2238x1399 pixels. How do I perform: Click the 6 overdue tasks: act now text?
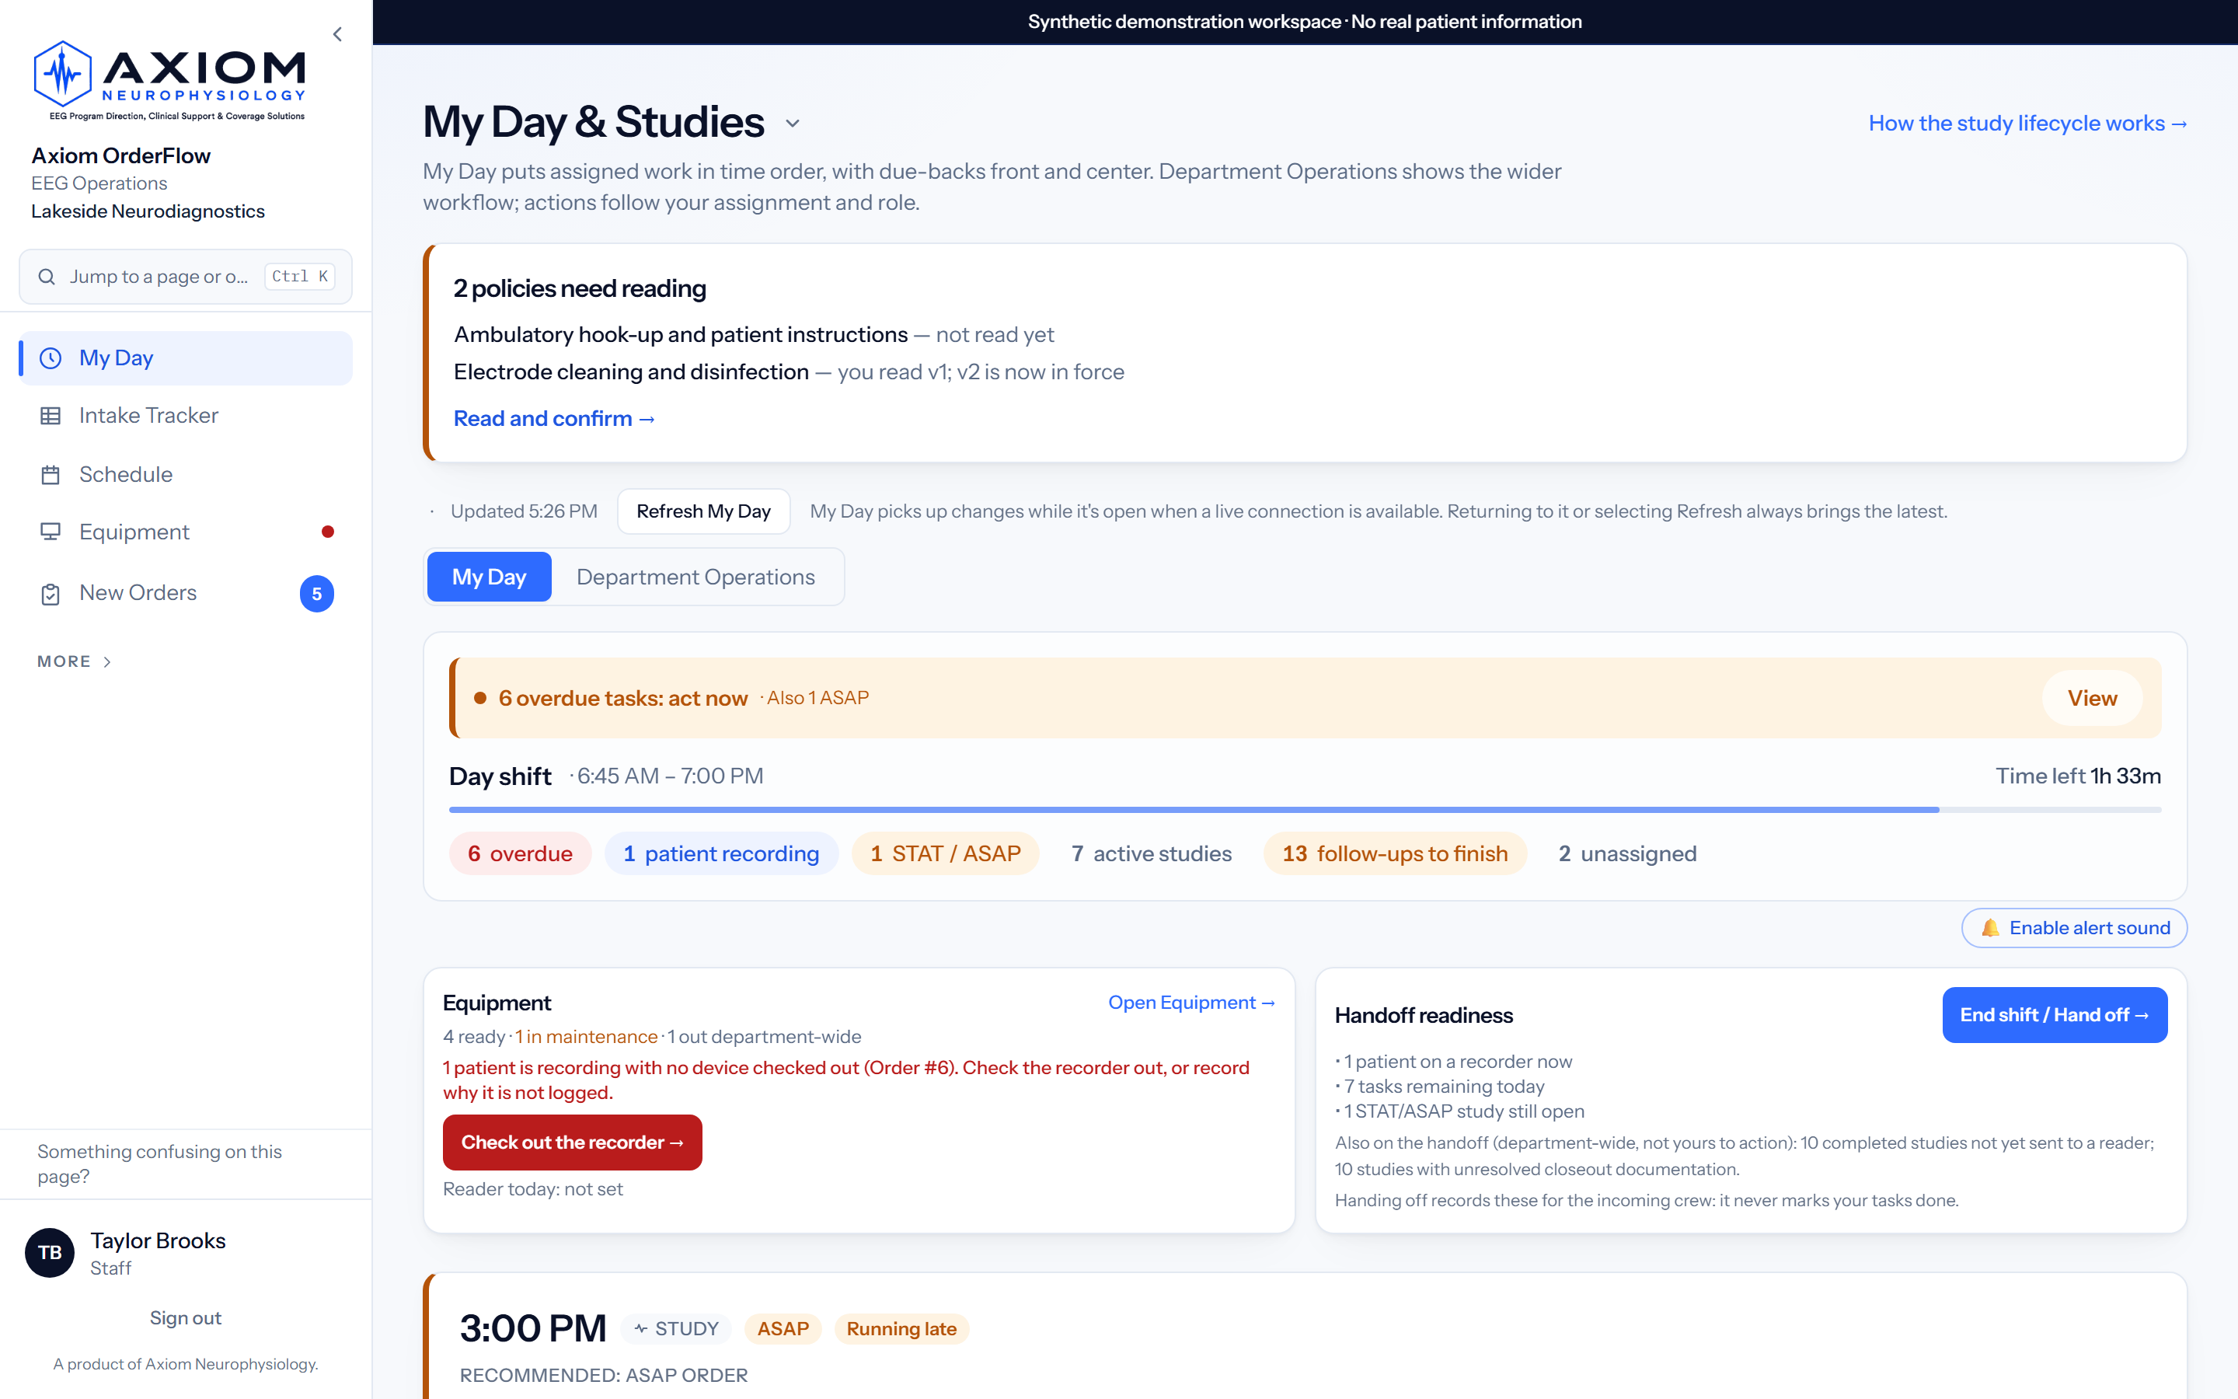pos(622,699)
